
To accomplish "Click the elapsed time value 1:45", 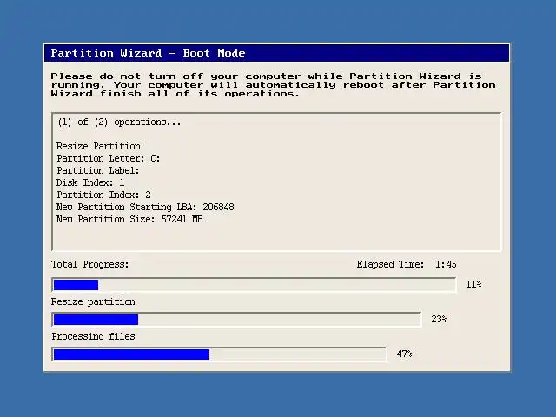I will tap(446, 264).
